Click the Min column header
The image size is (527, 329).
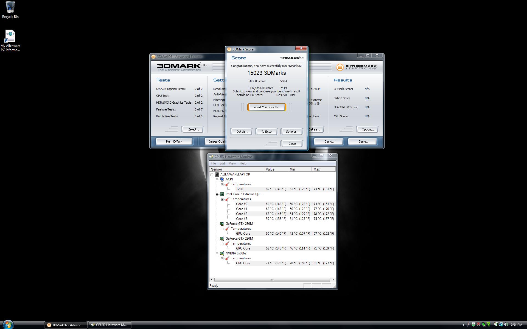pyautogui.click(x=300, y=169)
